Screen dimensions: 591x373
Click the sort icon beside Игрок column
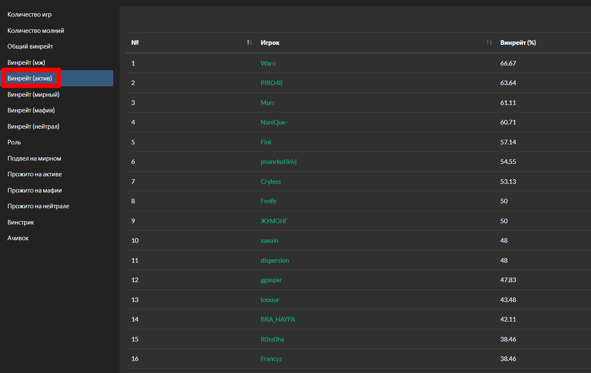click(489, 42)
